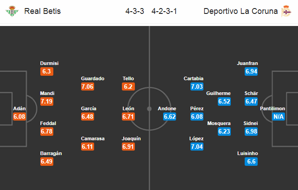Image resolution: width=298 pixels, height=190 pixels.
Task: Click goalkeeper Adán's 6.08 rating
Action: [19, 117]
